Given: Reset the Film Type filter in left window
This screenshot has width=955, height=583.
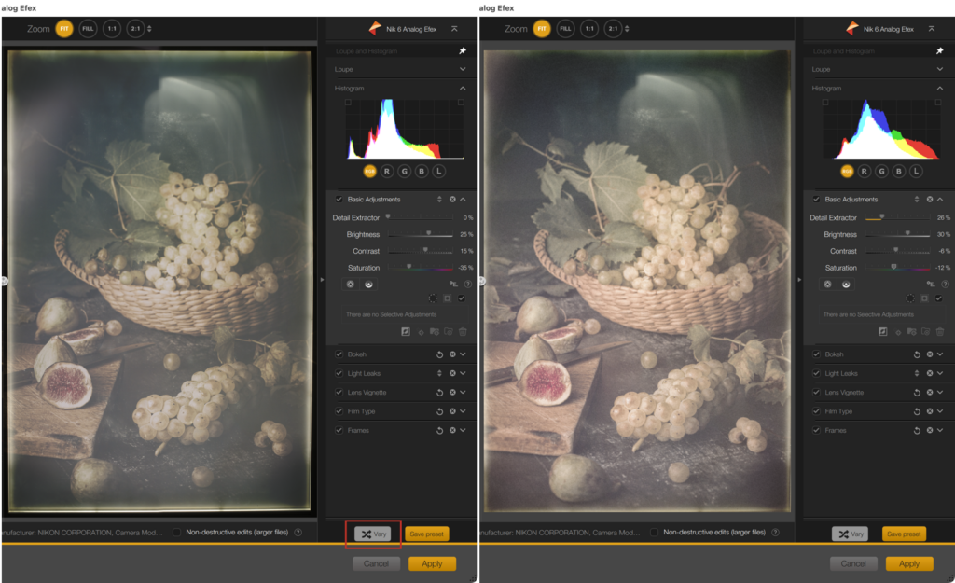Looking at the screenshot, I should [x=439, y=411].
